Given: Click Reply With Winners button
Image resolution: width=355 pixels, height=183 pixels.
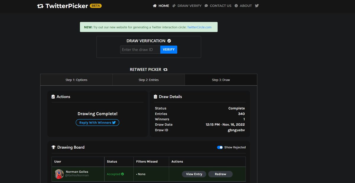Looking at the screenshot, I should coord(97,122).
